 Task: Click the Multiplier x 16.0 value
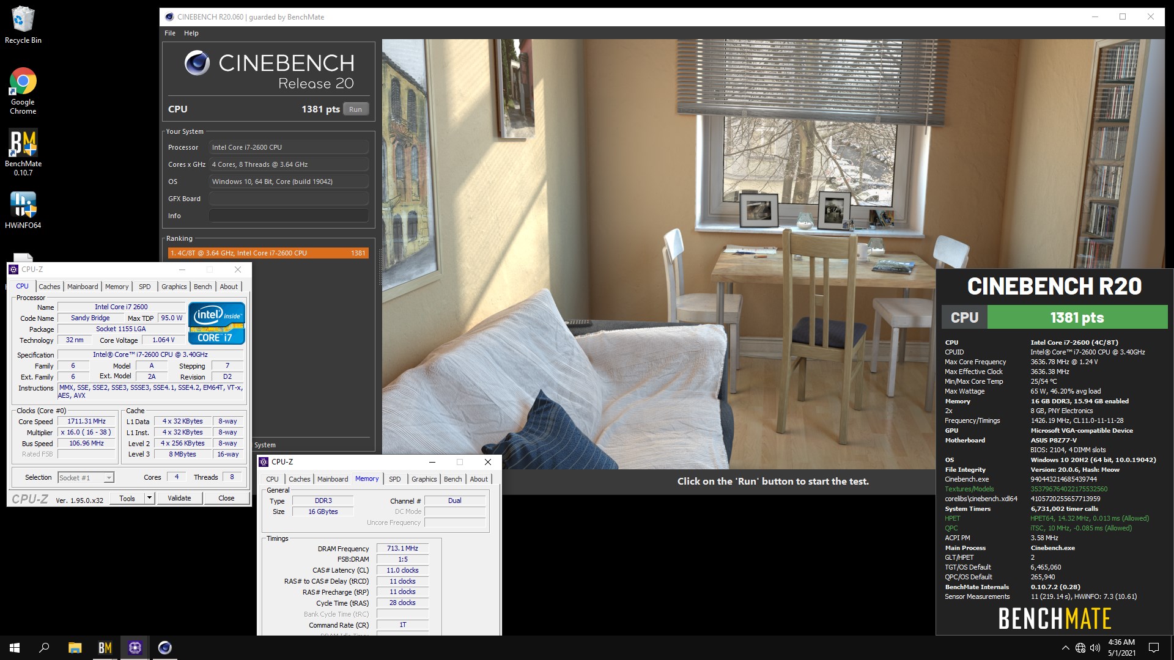(x=86, y=432)
